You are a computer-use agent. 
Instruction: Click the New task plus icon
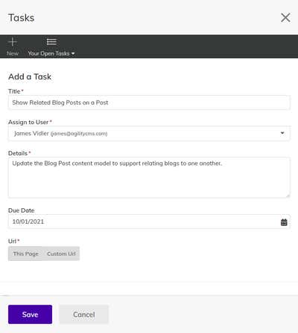point(13,42)
